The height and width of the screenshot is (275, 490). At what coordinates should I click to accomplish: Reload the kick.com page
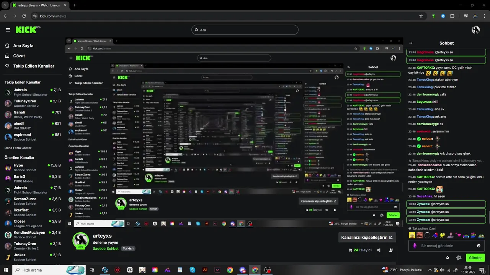click(24, 16)
